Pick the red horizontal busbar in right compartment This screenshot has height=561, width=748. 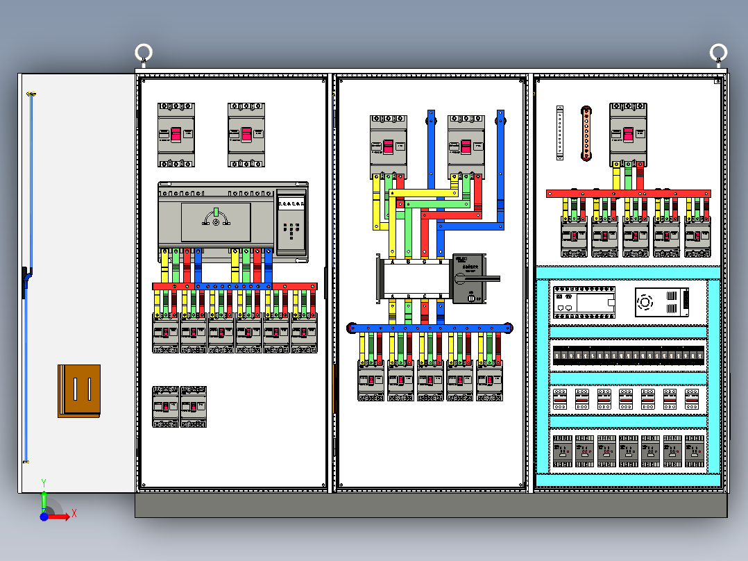(629, 194)
